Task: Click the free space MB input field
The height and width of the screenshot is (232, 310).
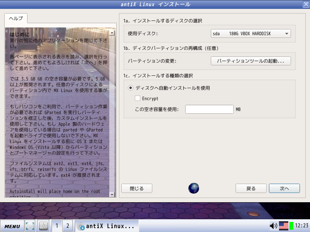Action: [209, 109]
